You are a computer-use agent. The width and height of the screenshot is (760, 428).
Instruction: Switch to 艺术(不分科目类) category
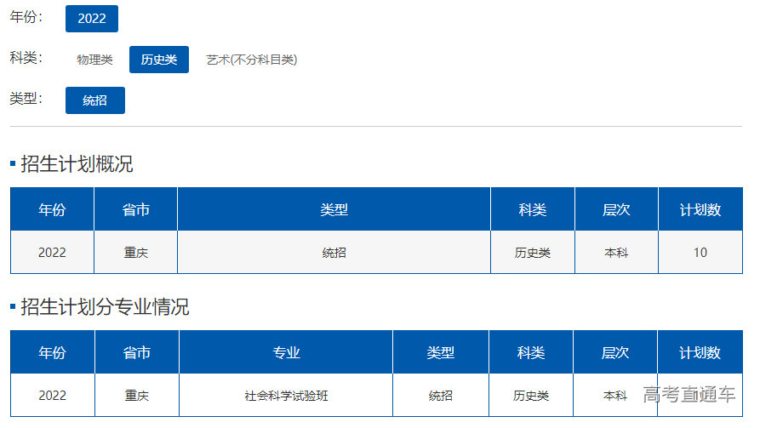[x=251, y=60]
